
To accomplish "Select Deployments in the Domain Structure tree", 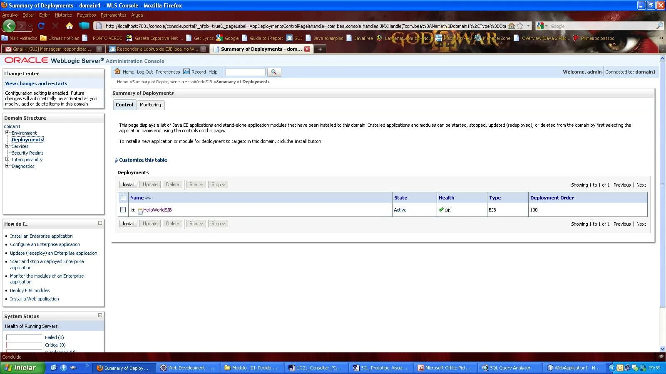I will [x=27, y=140].
